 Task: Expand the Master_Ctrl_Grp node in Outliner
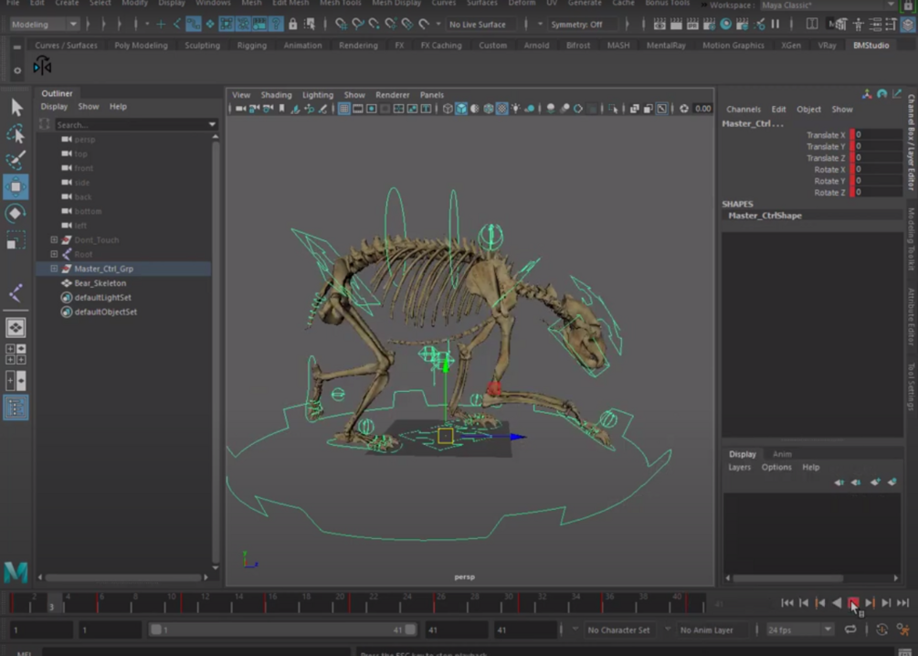[x=54, y=269]
